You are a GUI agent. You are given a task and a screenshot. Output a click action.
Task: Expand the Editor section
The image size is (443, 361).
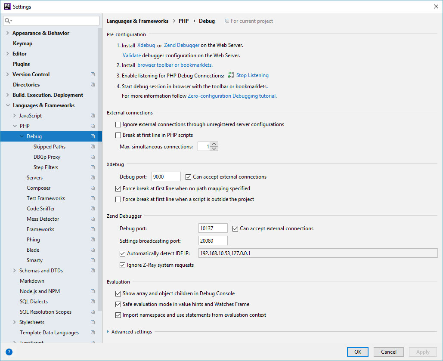tap(8, 54)
